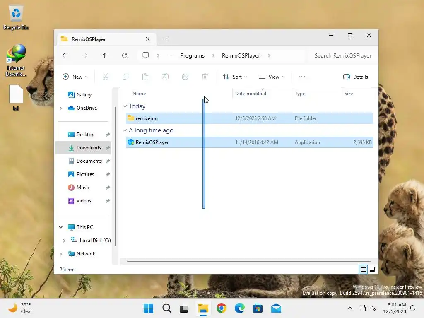Open clock and date 3:01 AM in taskbar
Viewport: 424px width, 318px height.
click(x=395, y=308)
